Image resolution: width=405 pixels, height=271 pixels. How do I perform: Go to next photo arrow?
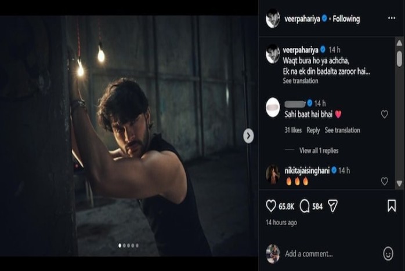tap(248, 135)
